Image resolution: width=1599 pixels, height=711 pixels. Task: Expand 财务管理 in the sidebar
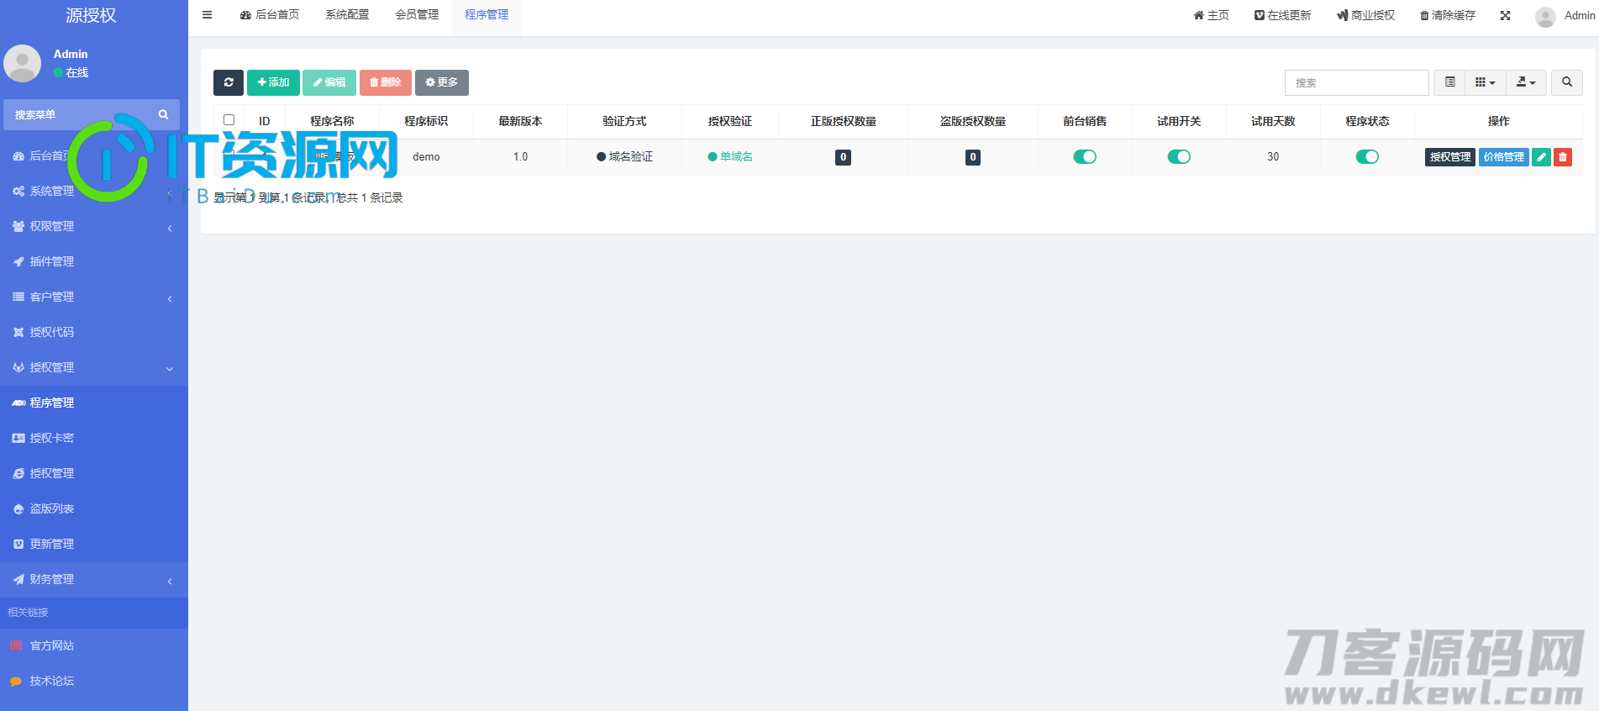click(93, 579)
